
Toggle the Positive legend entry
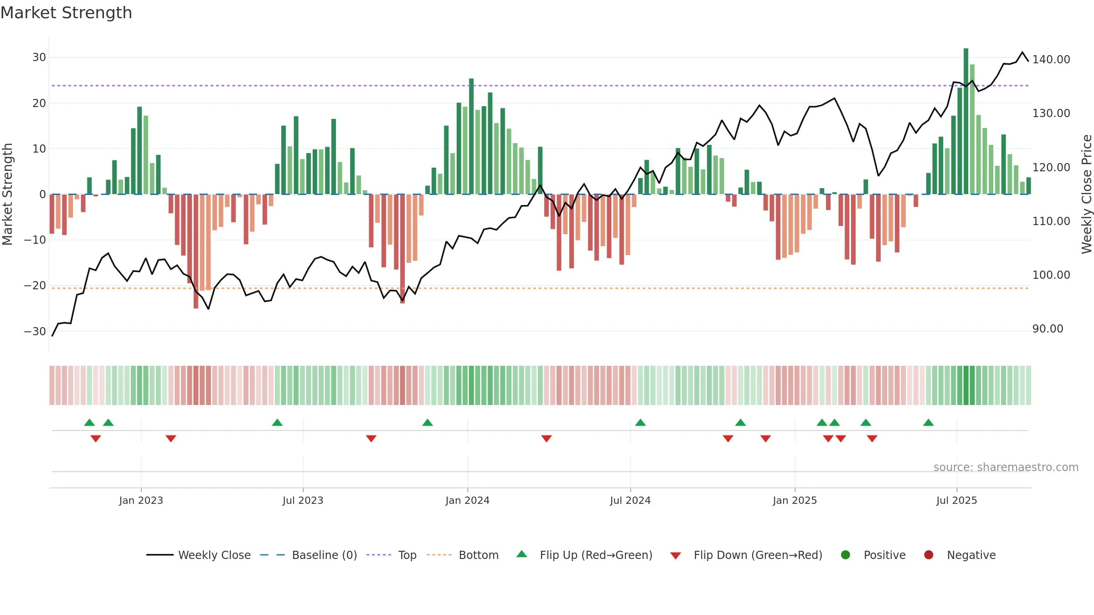click(873, 555)
